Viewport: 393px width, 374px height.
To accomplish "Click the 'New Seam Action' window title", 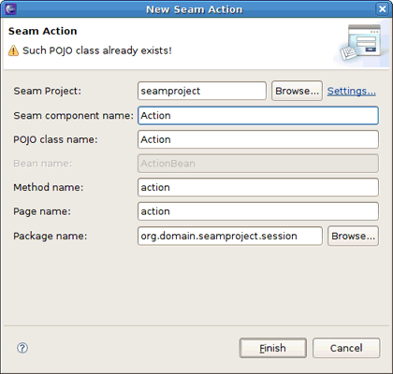I will point(194,9).
